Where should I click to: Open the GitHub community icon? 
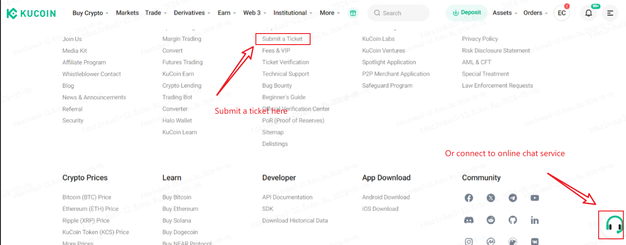513,220
